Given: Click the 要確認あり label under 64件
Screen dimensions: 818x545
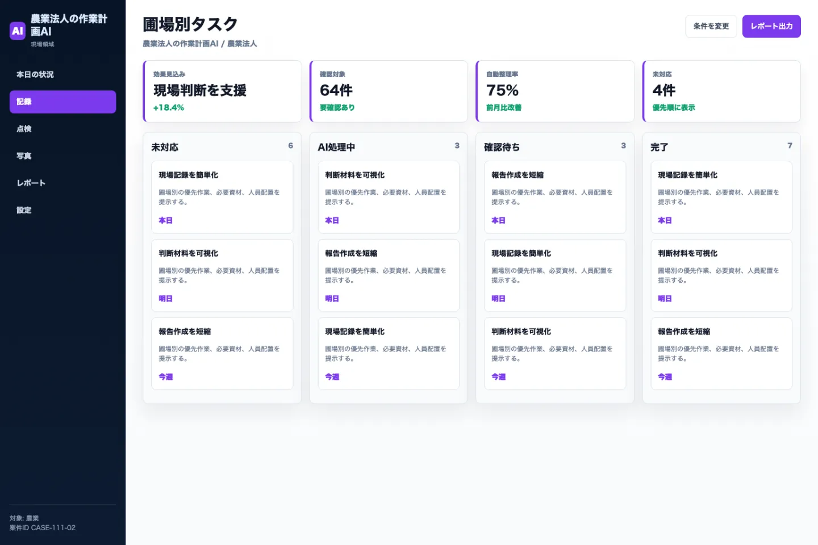Looking at the screenshot, I should point(337,107).
